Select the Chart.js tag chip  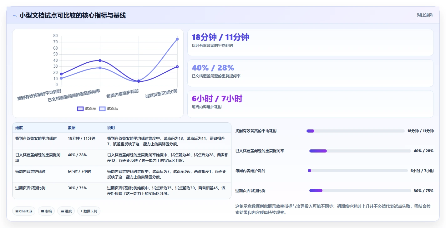click(24, 211)
